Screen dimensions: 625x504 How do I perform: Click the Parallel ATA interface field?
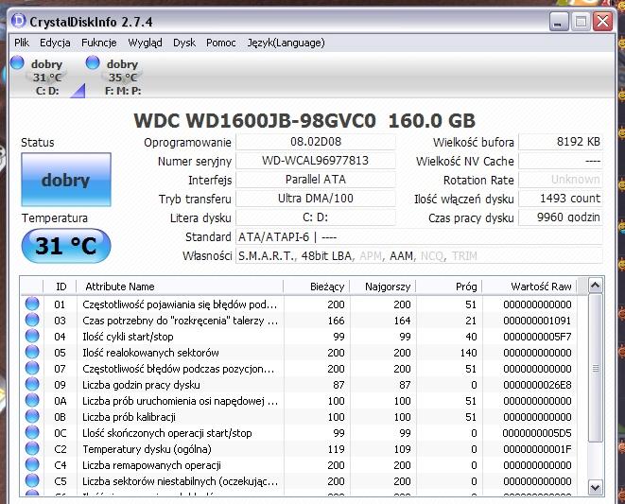point(316,180)
